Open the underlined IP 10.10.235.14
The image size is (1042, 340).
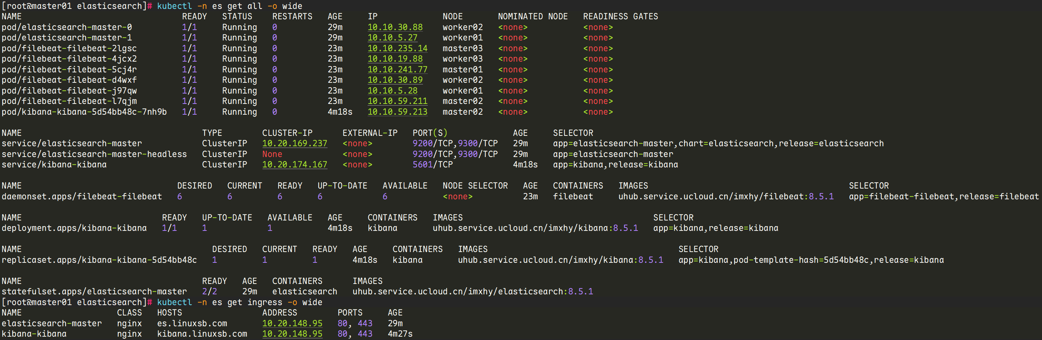[x=397, y=48]
